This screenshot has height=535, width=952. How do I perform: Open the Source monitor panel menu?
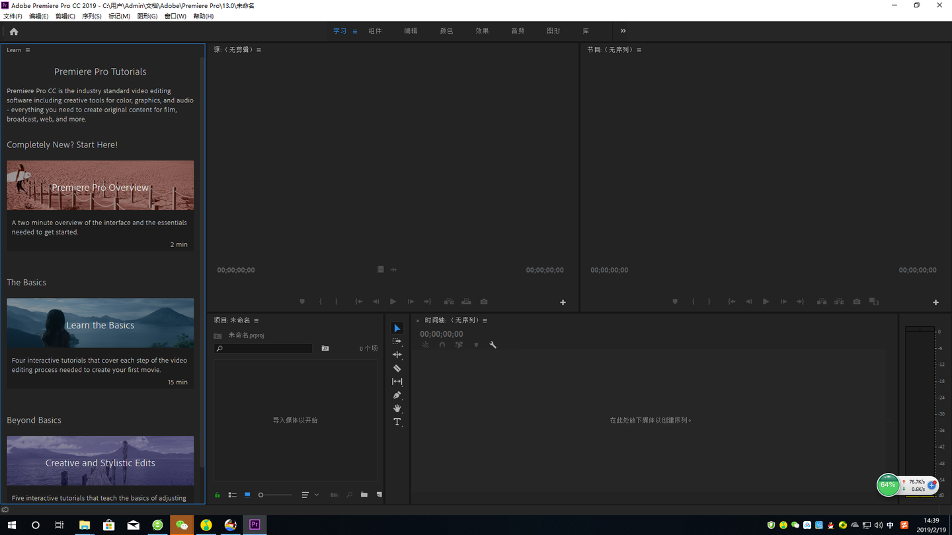(258, 50)
